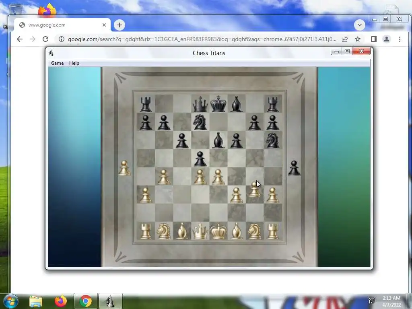Switch to the www.google.com browser tab

62,25
